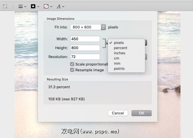
Task: Open the border color picker
Action: [35, 6]
